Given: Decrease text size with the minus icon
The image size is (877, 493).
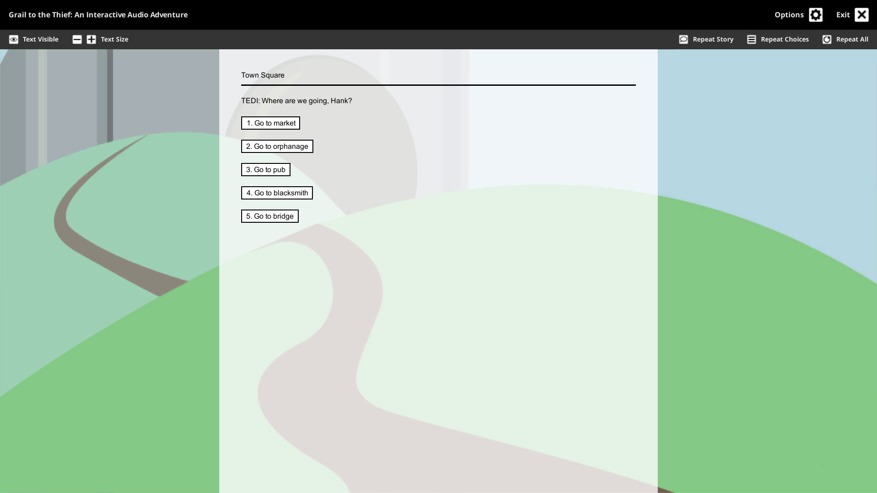Looking at the screenshot, I should 77,39.
